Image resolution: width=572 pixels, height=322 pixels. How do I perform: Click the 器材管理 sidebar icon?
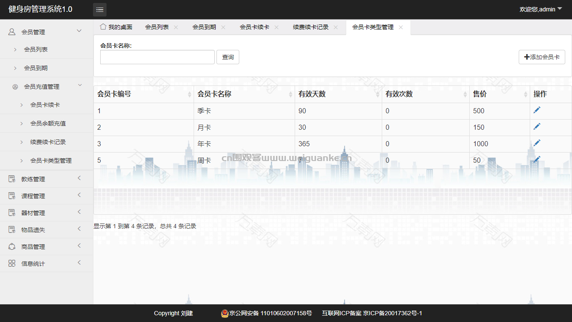12,213
